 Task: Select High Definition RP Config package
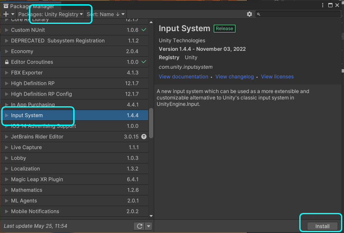pos(75,94)
